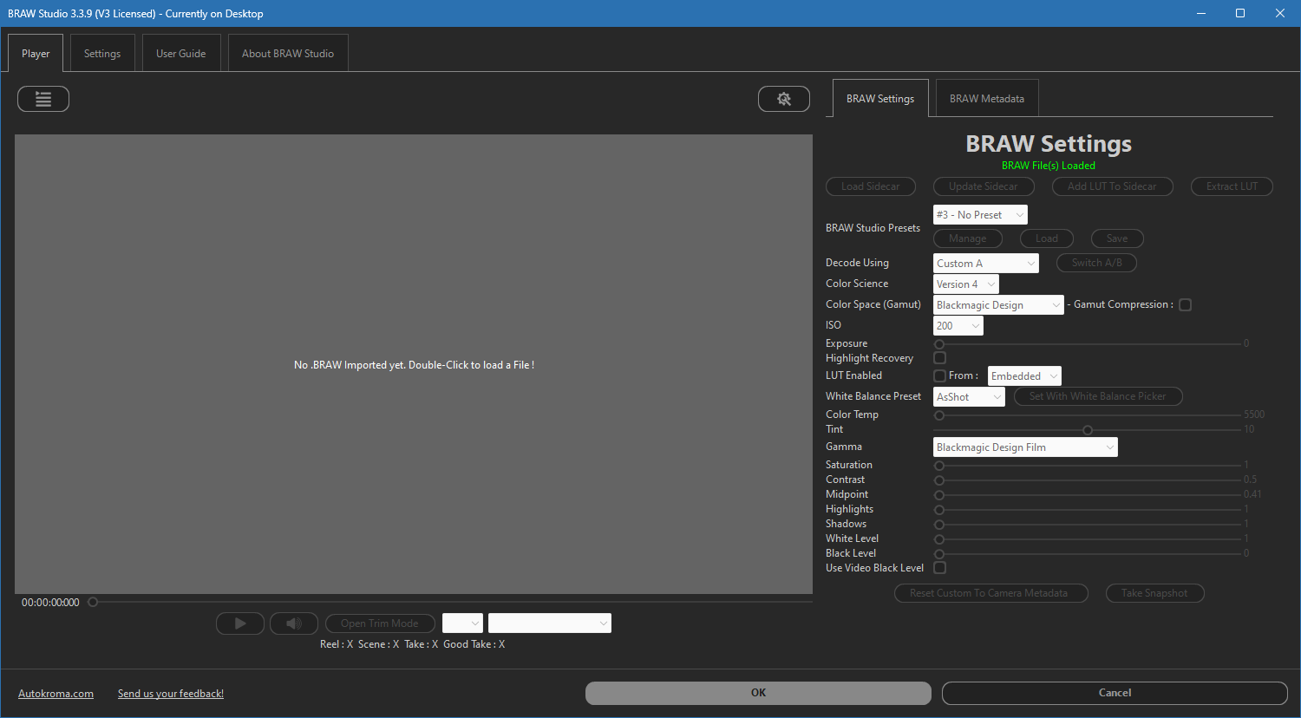
Task: Select the BRAW Settings tab
Action: [x=880, y=98]
